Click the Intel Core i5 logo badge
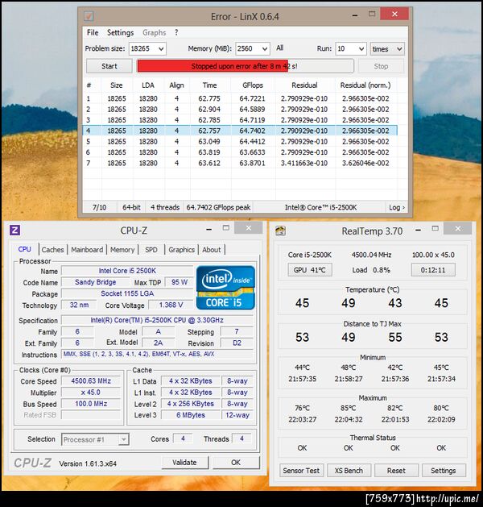The height and width of the screenshot is (507, 483). pyautogui.click(x=225, y=288)
